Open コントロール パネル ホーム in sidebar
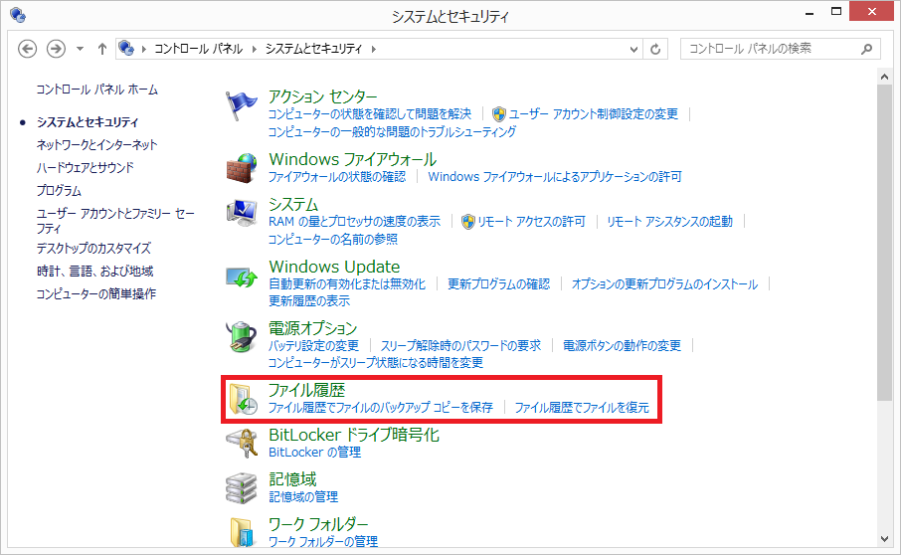Image resolution: width=901 pixels, height=555 pixels. 97,90
